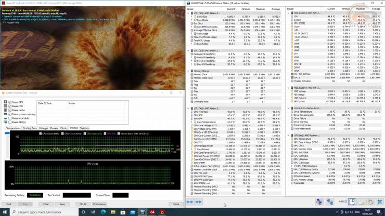Collapse Memory Timings sensor group
385x216 pixels.
click(x=188, y=71)
